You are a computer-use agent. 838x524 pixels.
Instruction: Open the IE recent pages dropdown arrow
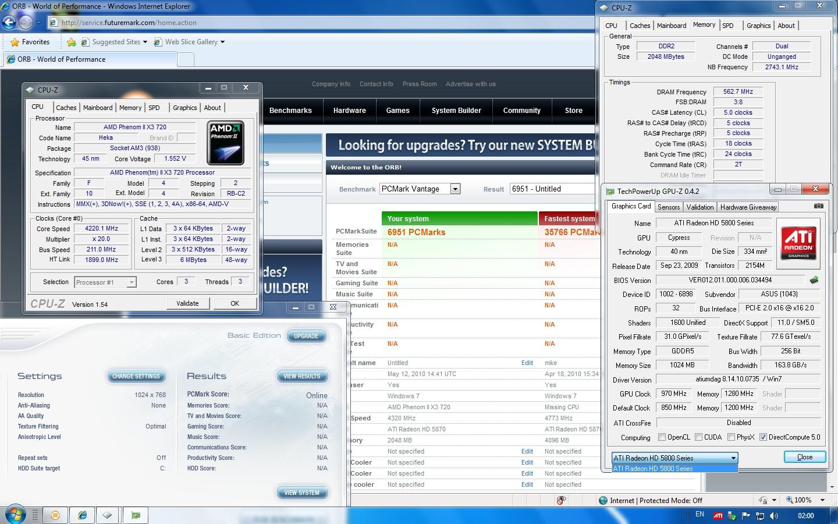pos(38,23)
